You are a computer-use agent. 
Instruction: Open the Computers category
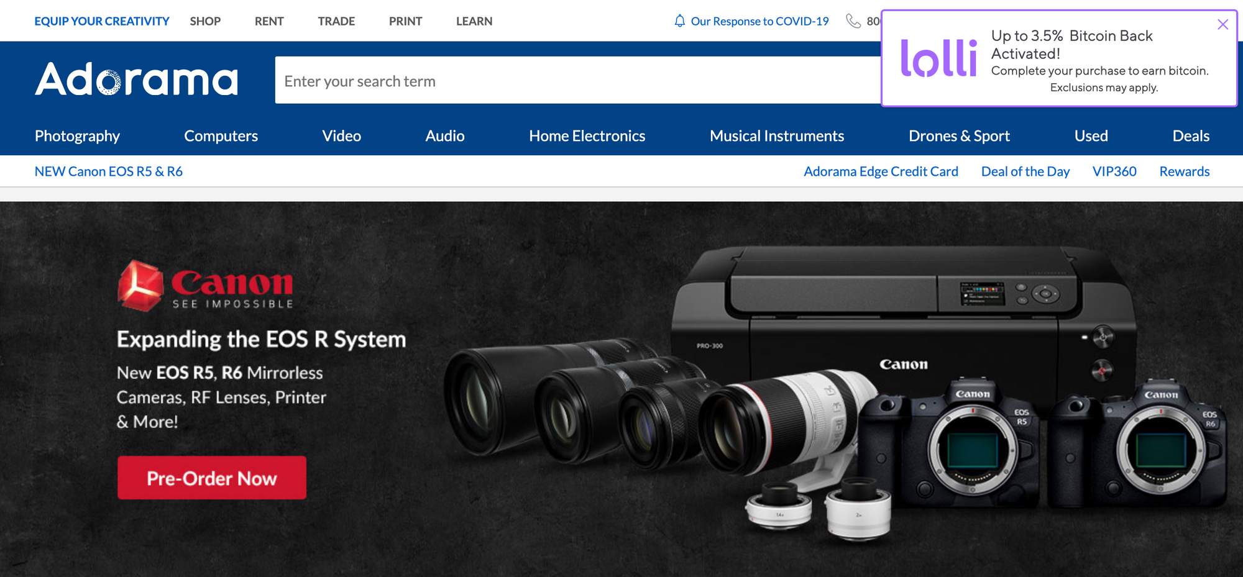point(221,136)
